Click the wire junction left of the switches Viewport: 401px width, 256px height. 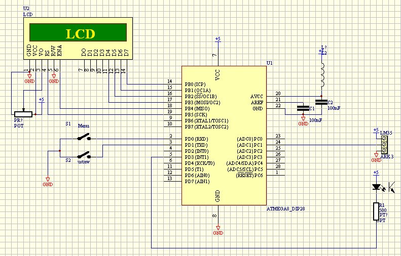point(60,151)
